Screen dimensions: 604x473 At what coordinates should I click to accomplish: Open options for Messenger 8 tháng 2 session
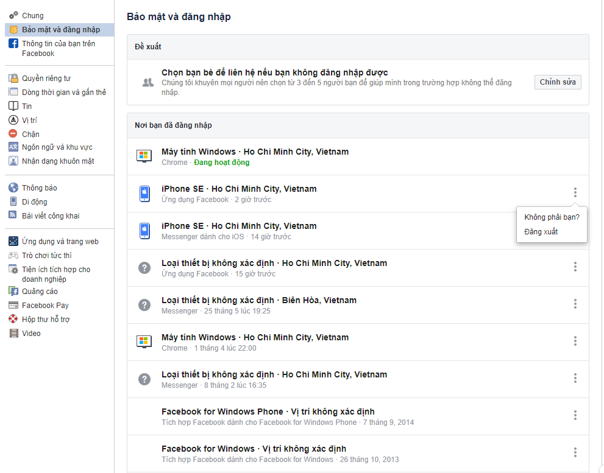(x=575, y=378)
